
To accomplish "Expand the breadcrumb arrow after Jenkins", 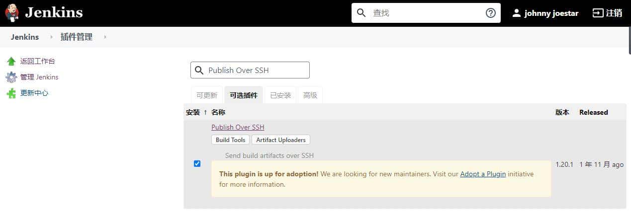I will 51,37.
